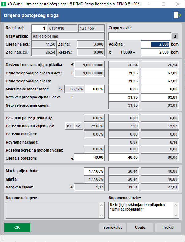Image resolution: width=185 pixels, height=242 pixels.
Task: Click the Porez na dodanu vrijednost label
Action: [x=30, y=126]
